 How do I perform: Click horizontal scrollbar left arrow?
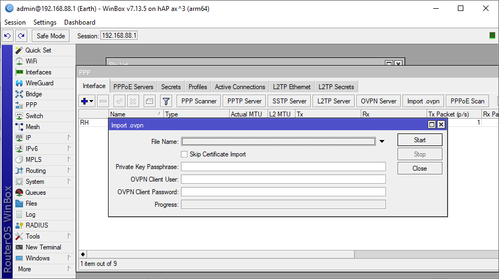(x=83, y=254)
